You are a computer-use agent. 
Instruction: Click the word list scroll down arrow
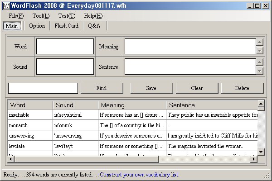261,152
